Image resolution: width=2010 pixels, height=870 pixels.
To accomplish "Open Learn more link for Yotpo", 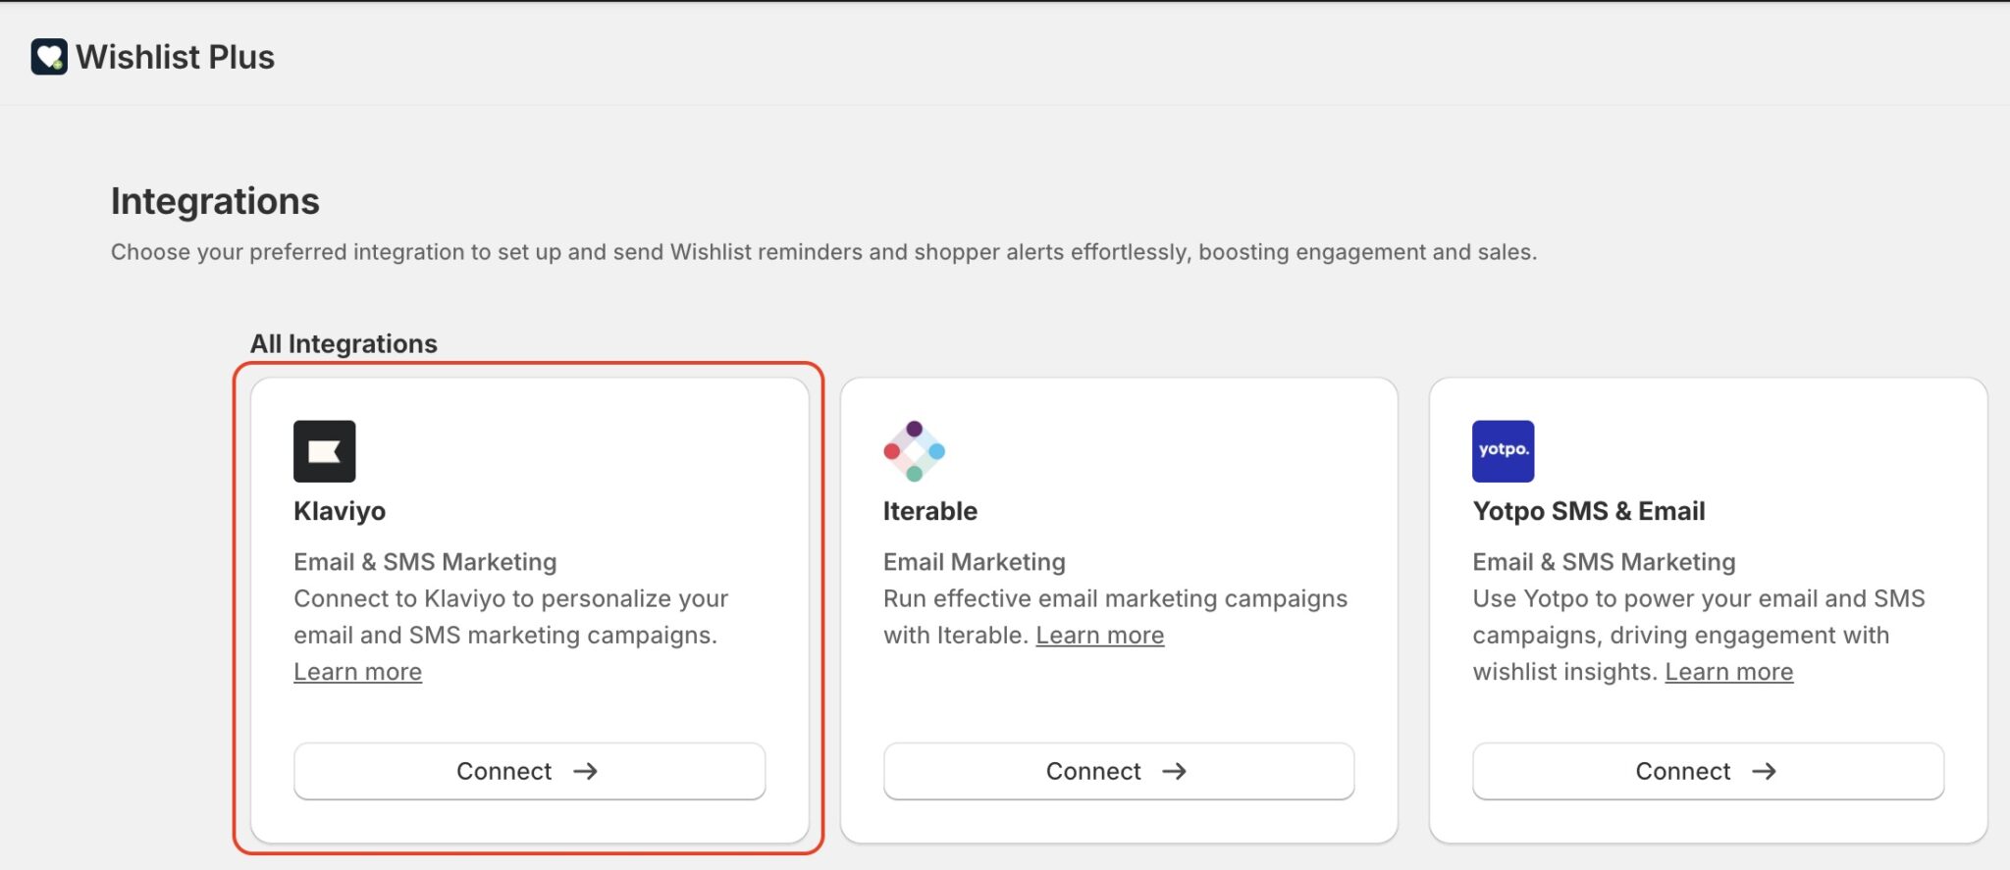I will [1729, 672].
